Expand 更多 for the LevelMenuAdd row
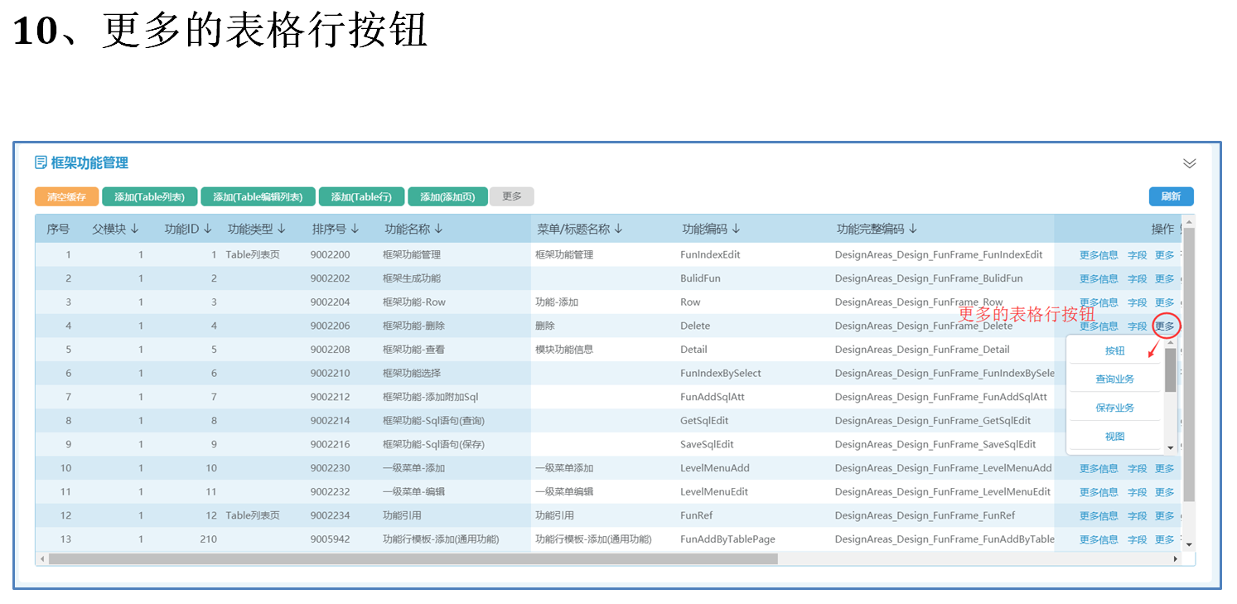Viewport: 1237px width, 604px height. (x=1165, y=469)
